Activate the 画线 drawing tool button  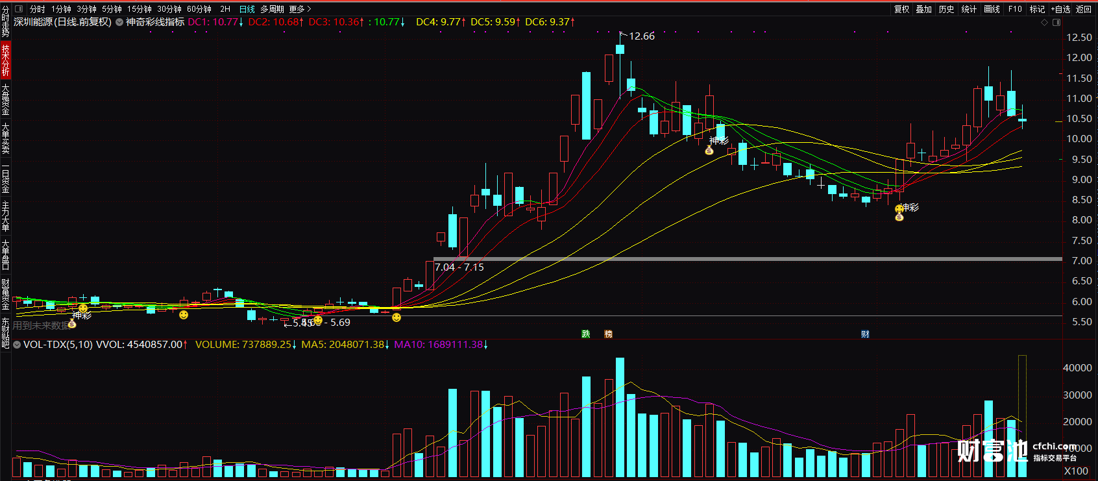coord(992,9)
